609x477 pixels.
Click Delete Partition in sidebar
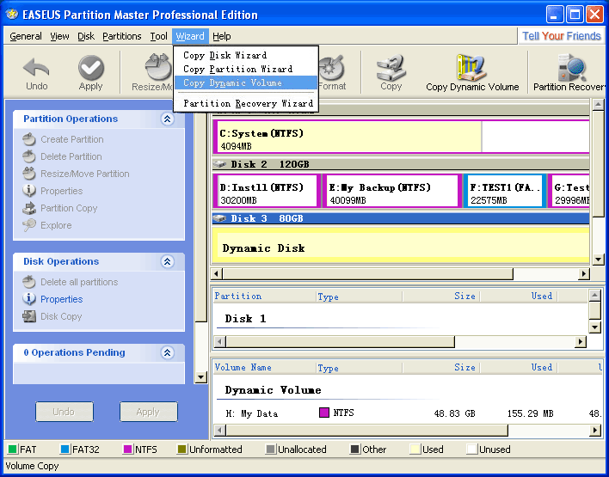tap(71, 156)
